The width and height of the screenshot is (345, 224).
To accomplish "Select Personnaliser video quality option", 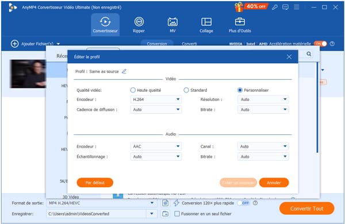I will 240,90.
